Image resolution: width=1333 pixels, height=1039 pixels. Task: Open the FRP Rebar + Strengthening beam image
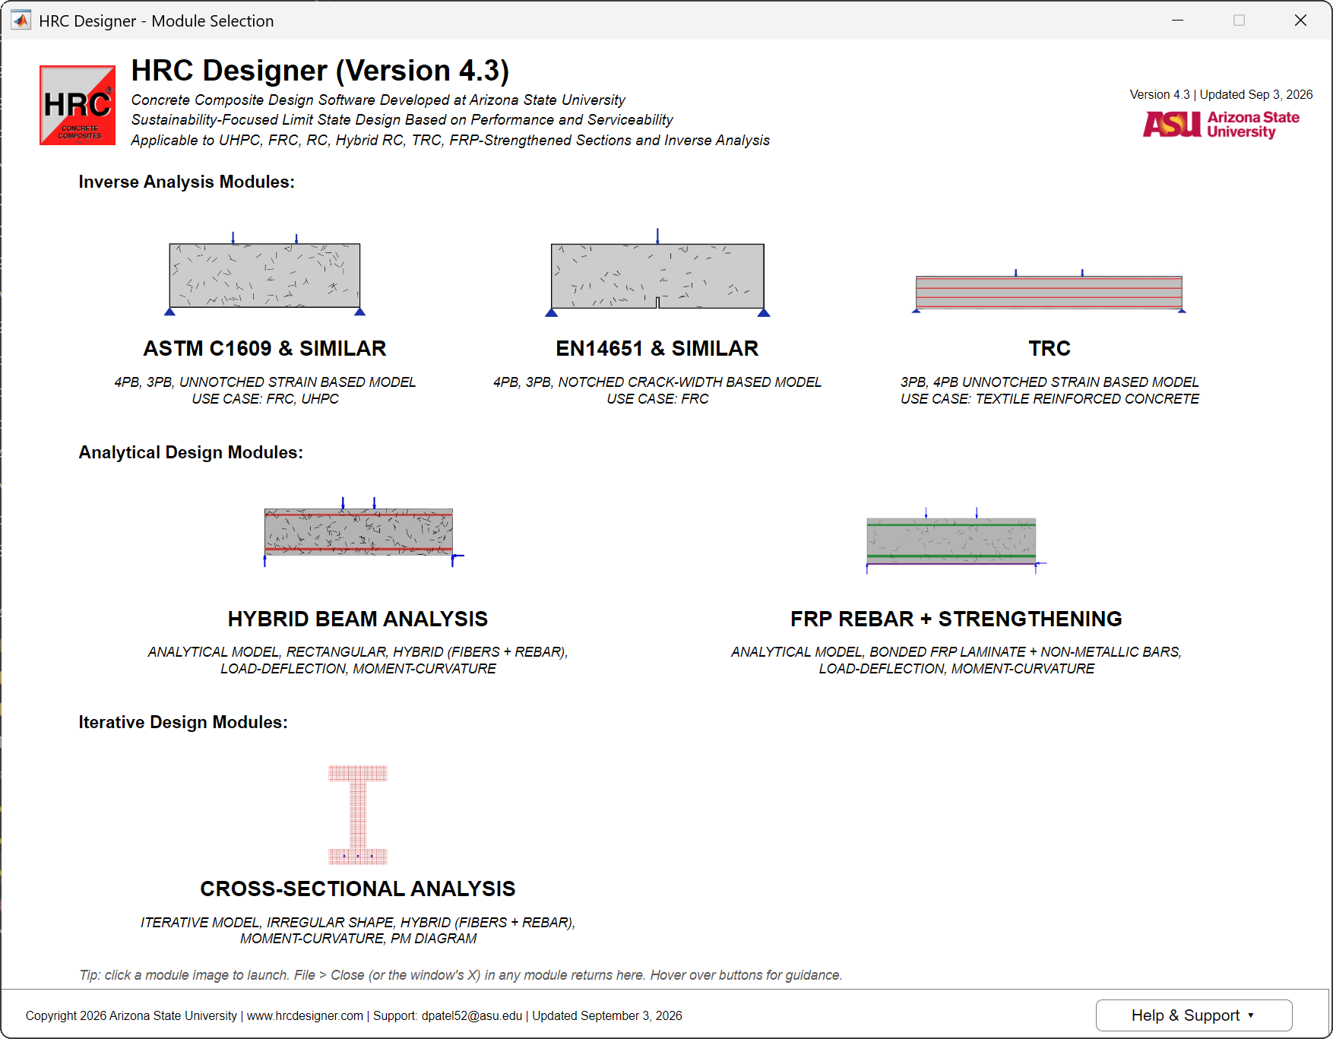(x=955, y=541)
